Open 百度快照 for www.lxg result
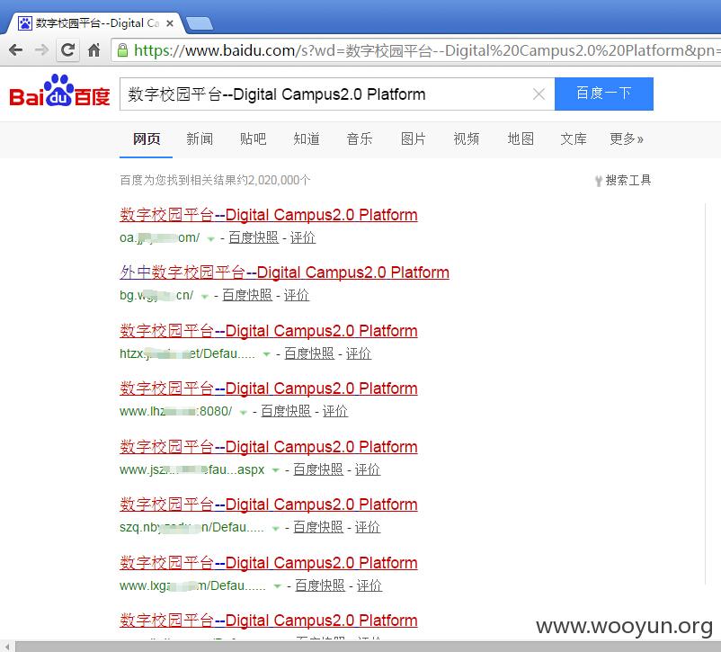This screenshot has height=652, width=721. pos(319,585)
